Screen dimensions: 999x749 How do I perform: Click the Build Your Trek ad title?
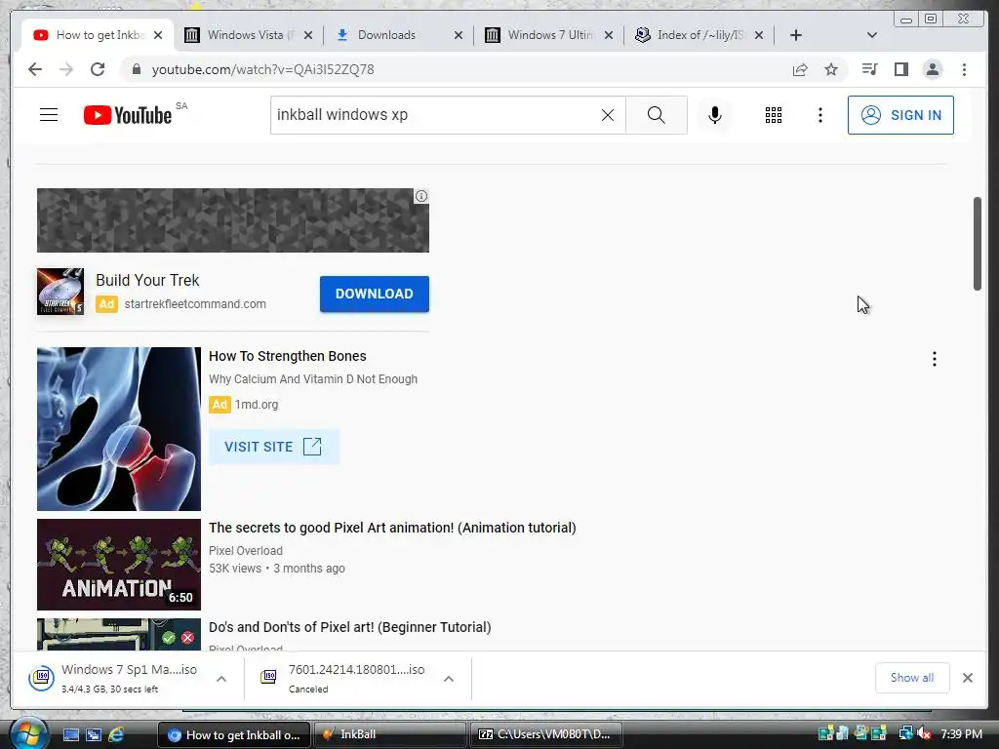147,280
